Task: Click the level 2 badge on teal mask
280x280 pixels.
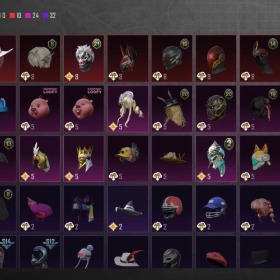Action: click(x=229, y=144)
